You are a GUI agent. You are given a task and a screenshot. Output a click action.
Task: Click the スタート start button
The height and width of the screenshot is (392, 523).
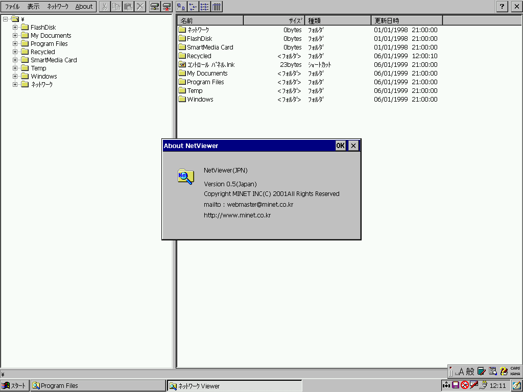tap(15, 386)
